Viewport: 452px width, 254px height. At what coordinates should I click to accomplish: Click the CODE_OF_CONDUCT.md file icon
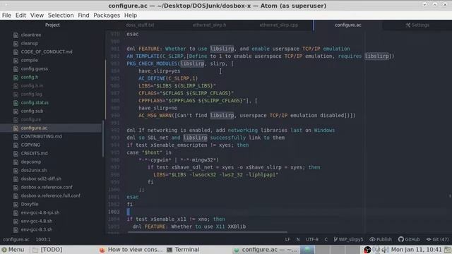tap(16, 52)
